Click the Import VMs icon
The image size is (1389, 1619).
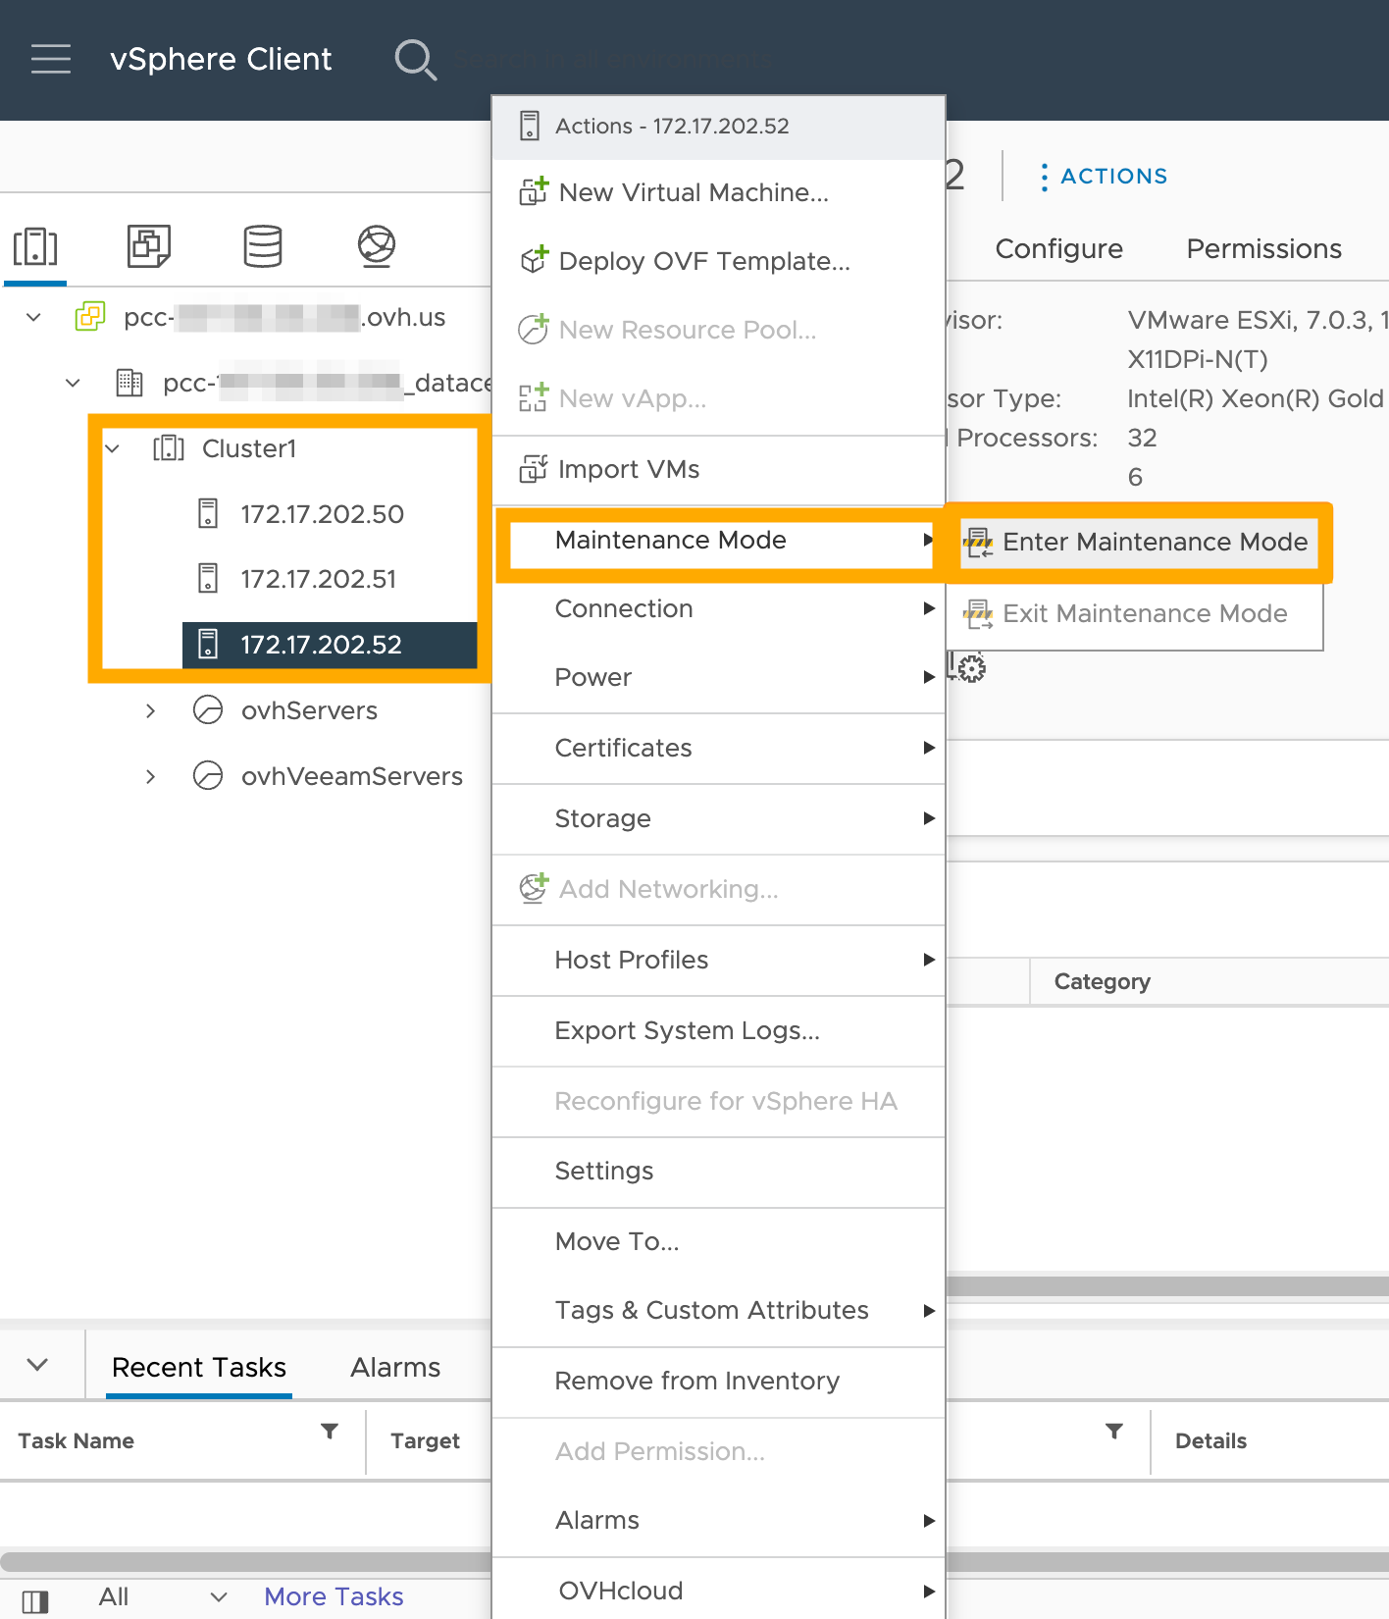coord(534,469)
